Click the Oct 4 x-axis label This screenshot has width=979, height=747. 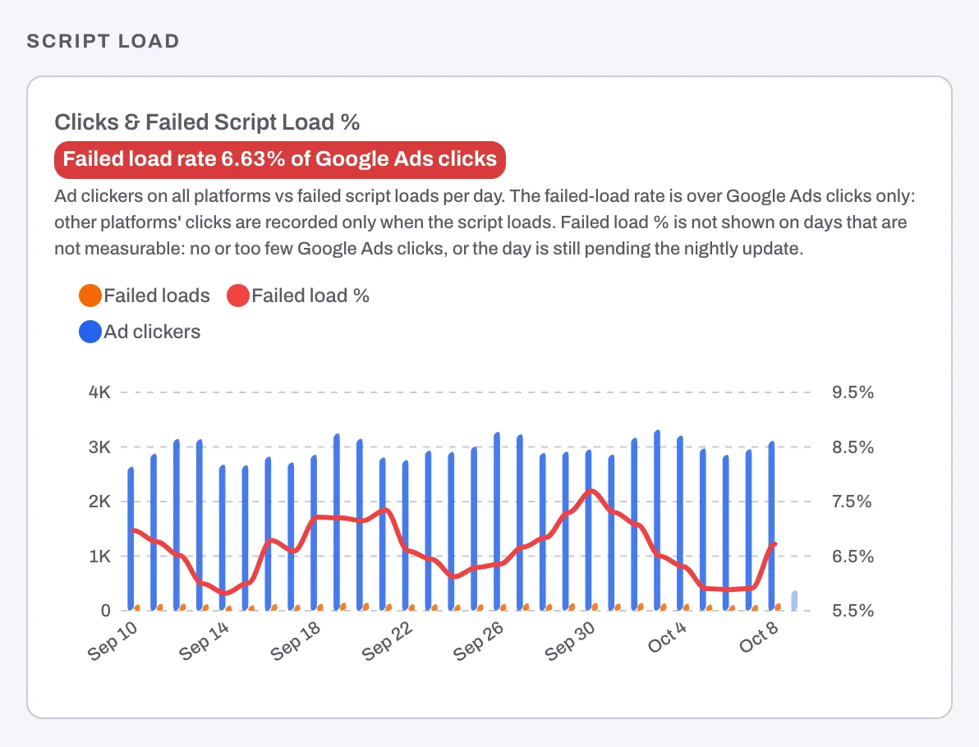tap(667, 638)
